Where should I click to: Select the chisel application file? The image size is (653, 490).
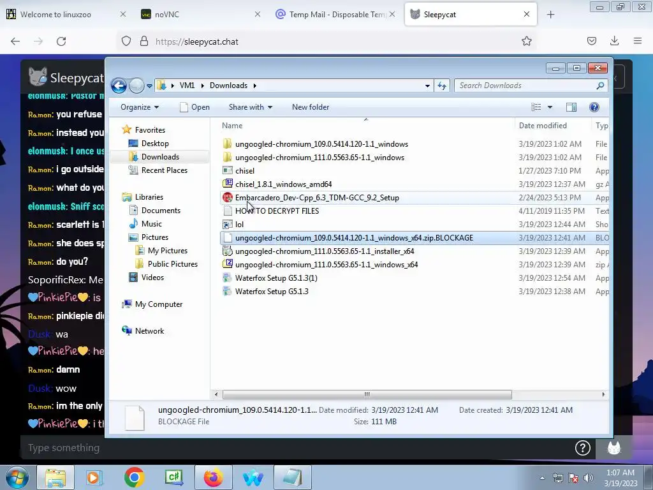244,171
